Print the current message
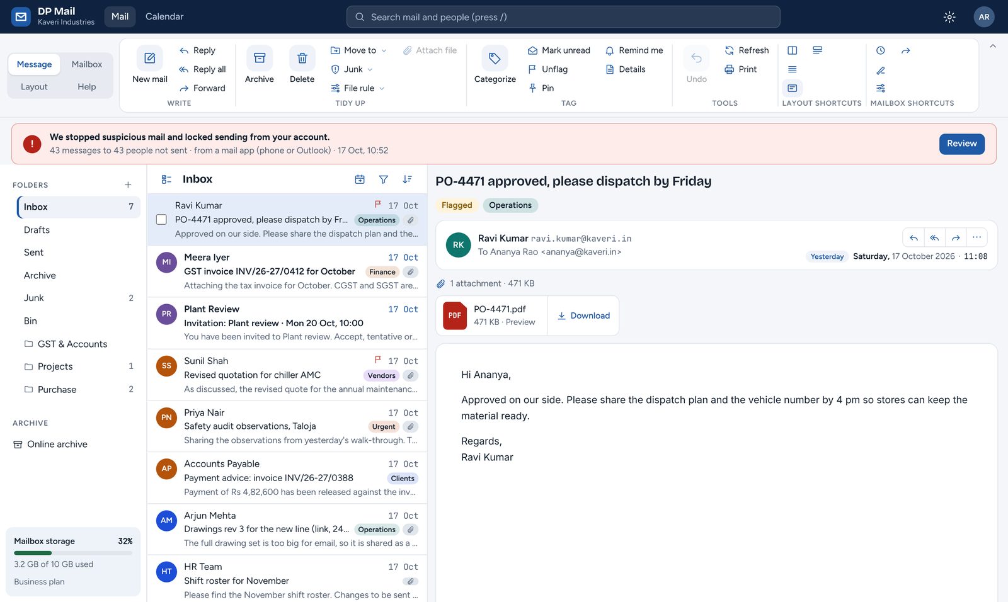The width and height of the screenshot is (1008, 602). click(x=741, y=69)
